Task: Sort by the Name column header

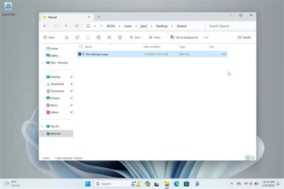Action: point(88,47)
